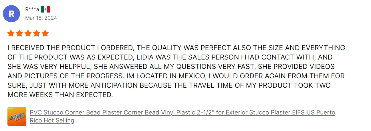Viewport: 371px width, 131px height.
Task: Click the fifth and last rating star
Action: coord(45,34)
